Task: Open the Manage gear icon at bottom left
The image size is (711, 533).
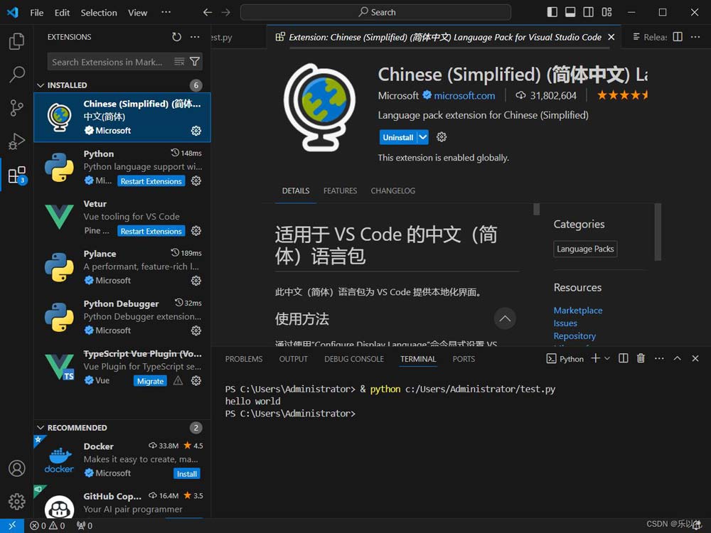Action: point(16,502)
